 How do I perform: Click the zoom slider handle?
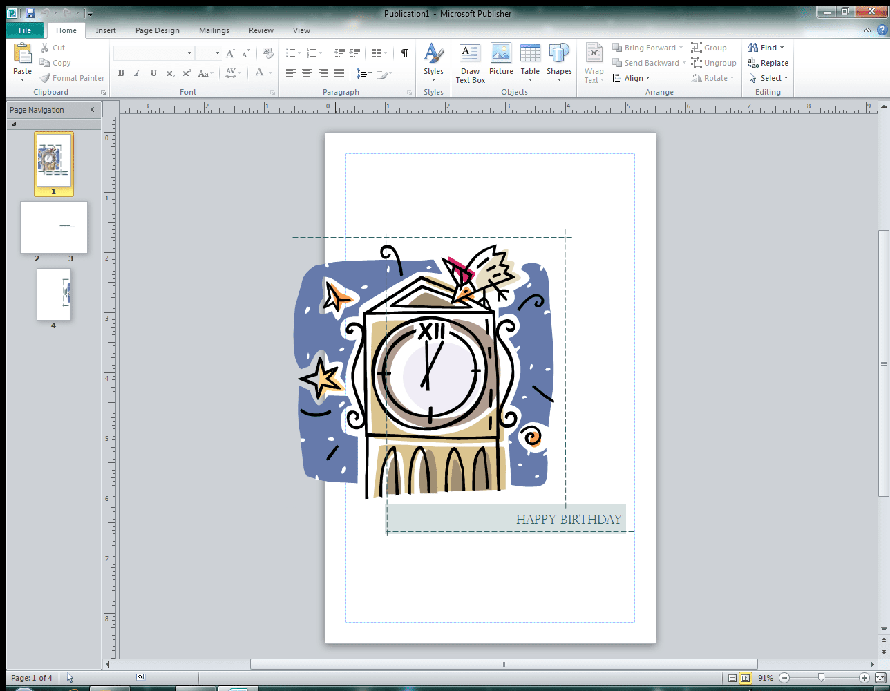tap(821, 678)
